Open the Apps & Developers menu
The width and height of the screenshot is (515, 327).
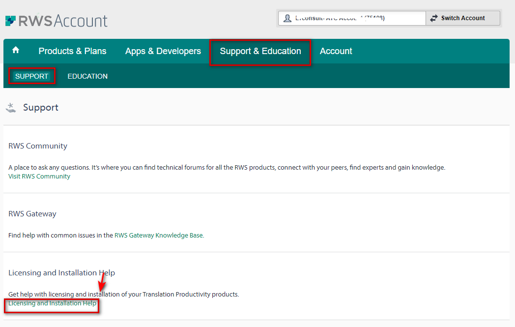point(163,51)
